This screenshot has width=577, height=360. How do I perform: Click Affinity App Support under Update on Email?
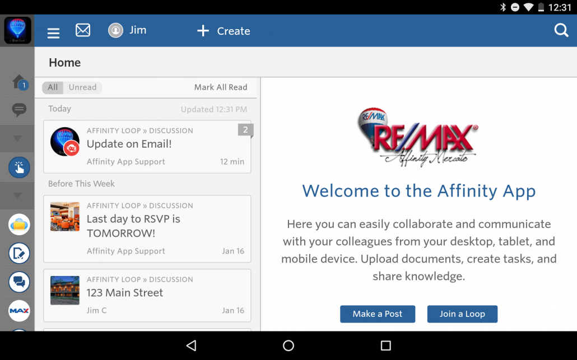(x=126, y=162)
